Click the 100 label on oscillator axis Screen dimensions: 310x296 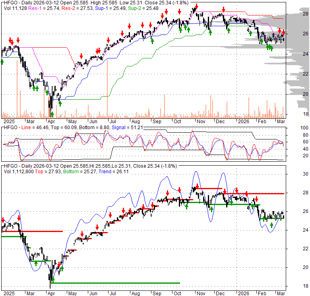304,128
